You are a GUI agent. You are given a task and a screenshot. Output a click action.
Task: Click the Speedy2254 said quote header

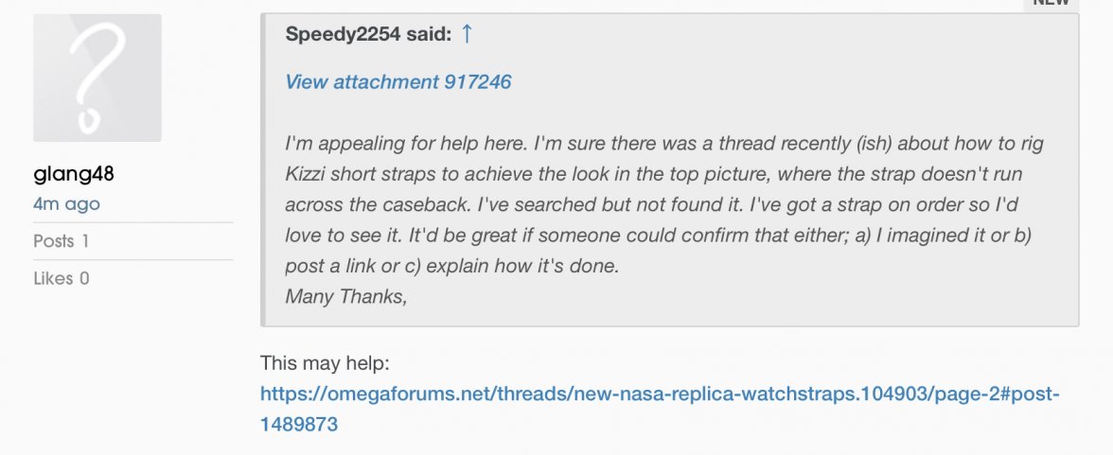pos(368,35)
